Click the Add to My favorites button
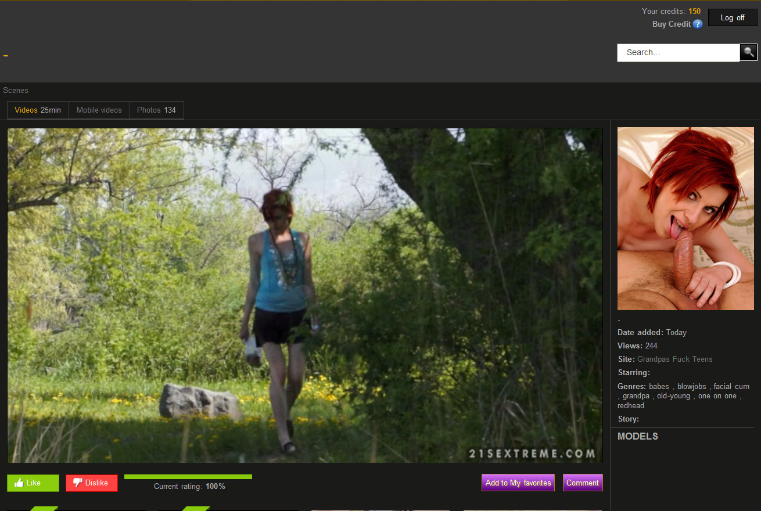 click(518, 483)
